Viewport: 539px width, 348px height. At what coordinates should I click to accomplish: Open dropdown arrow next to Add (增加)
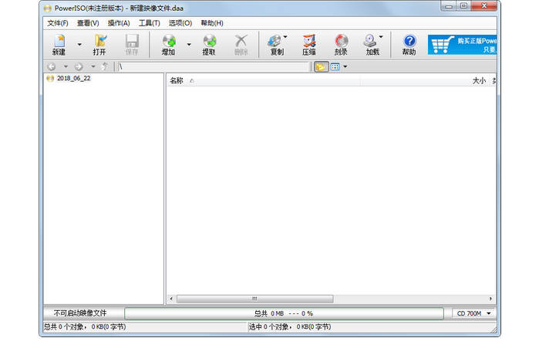189,45
